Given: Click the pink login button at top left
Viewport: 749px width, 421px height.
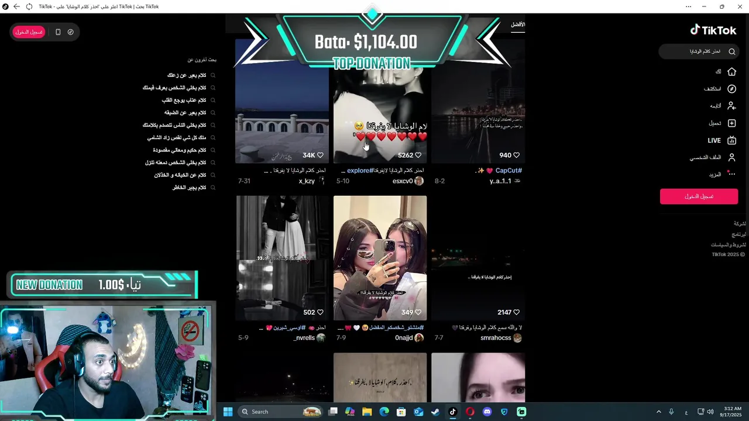Looking at the screenshot, I should 29,32.
